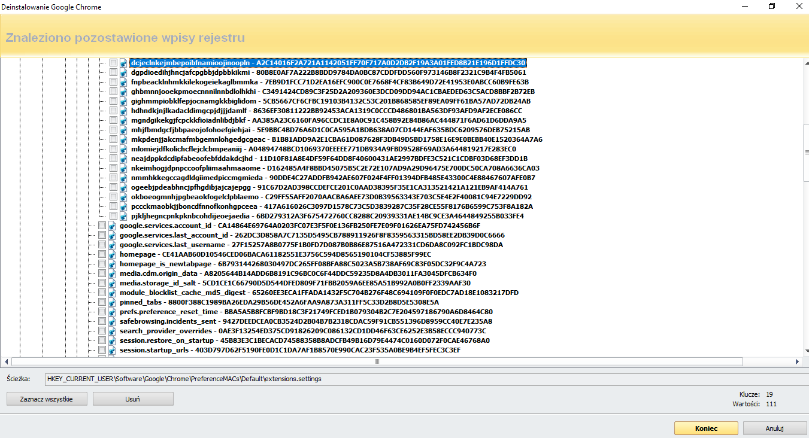The image size is (809, 438).
Task: Select row text okboeogmnhjpgbeaokfogelclpblaemo
Action: [x=331, y=197]
